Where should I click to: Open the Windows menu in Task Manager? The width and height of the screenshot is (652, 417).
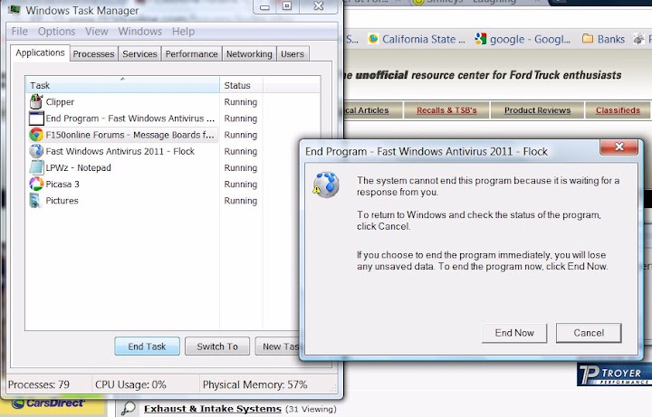(139, 31)
